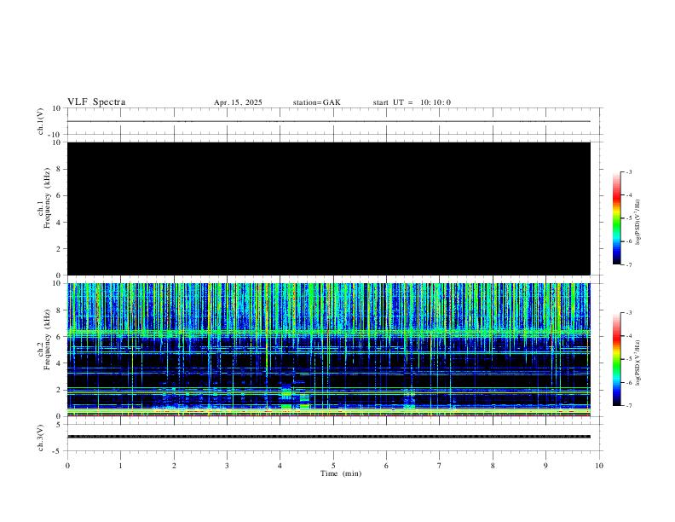Select the lower colorbar for ch.2
Viewport: 675px width, 522px height.
point(616,359)
